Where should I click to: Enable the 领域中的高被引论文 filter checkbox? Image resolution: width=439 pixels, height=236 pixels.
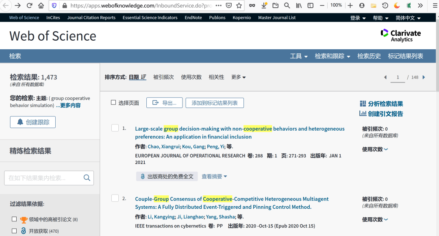click(x=14, y=219)
